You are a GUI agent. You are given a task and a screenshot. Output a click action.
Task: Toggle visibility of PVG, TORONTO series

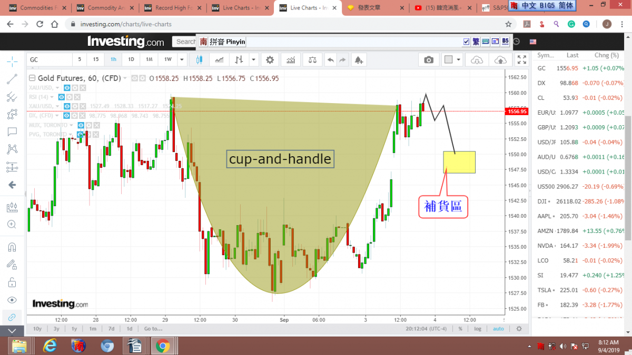tap(80, 135)
